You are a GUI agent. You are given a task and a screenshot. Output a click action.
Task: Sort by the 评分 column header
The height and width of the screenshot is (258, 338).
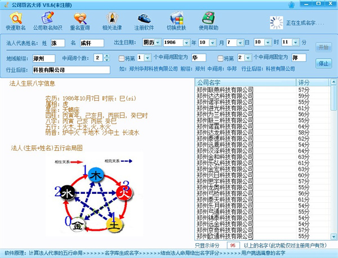tap(313, 82)
